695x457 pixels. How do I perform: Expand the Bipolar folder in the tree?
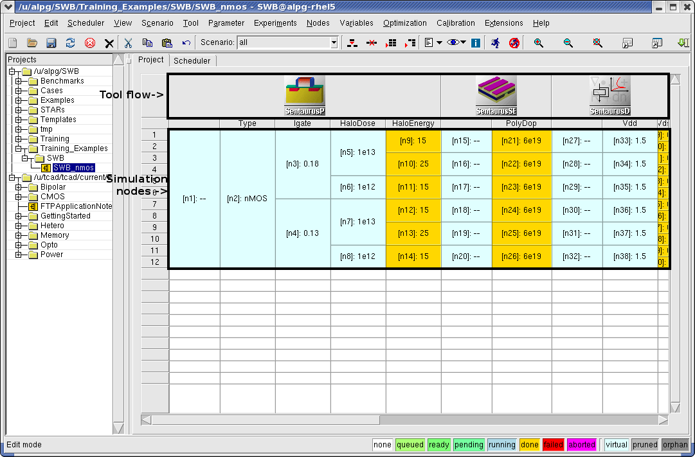[x=19, y=186]
